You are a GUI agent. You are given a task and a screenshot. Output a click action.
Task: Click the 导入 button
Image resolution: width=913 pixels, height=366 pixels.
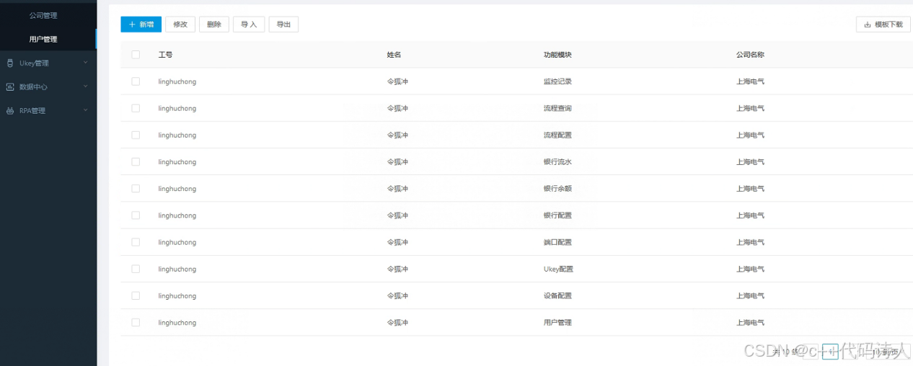click(x=249, y=24)
